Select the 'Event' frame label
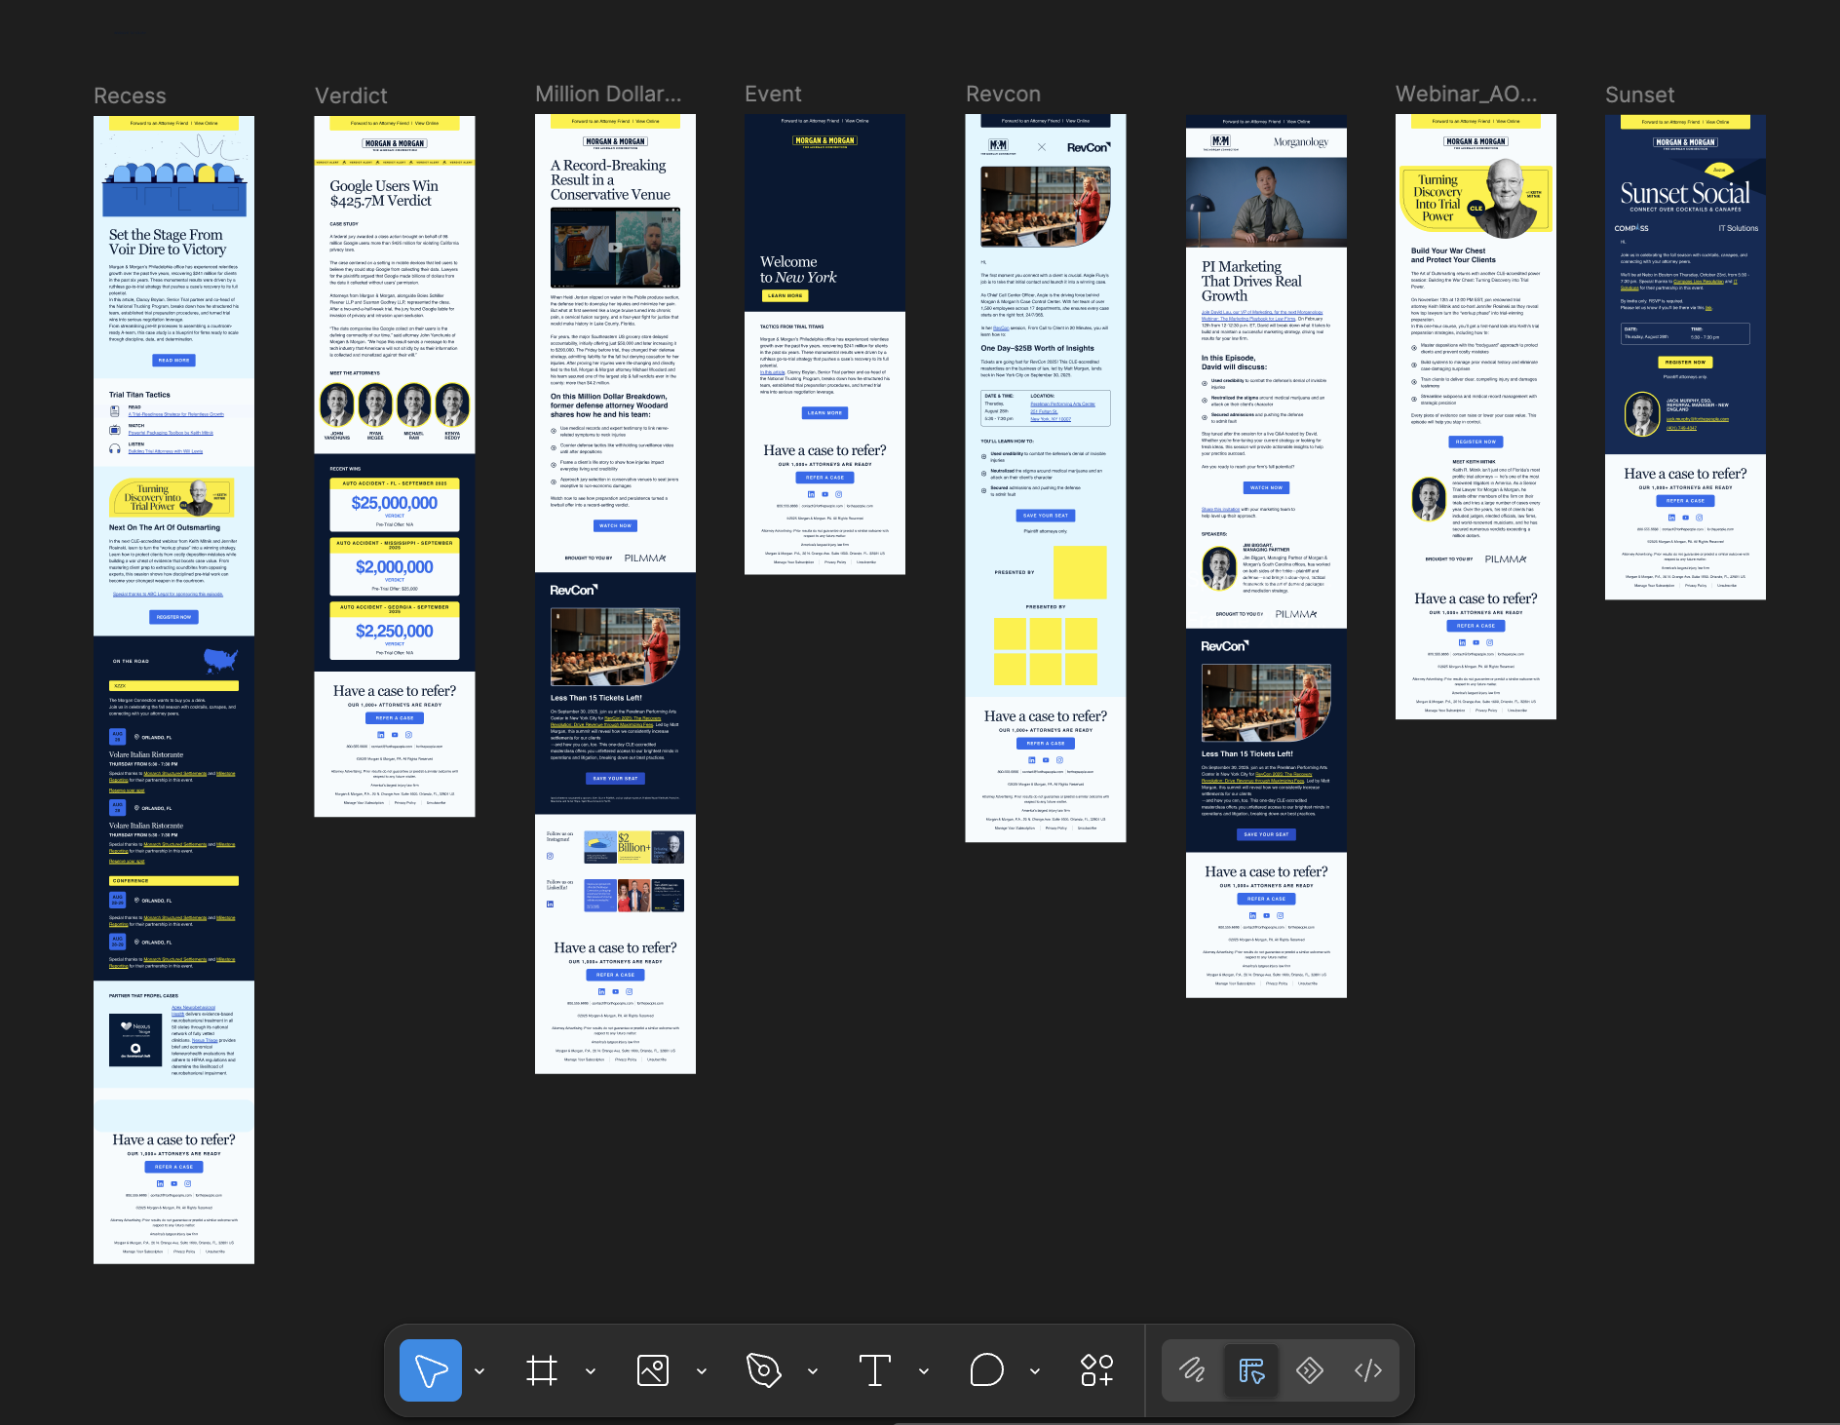The image size is (1840, 1425). [x=773, y=94]
